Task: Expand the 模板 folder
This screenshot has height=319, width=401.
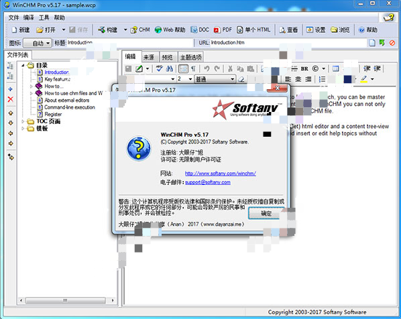Action: 23,128
